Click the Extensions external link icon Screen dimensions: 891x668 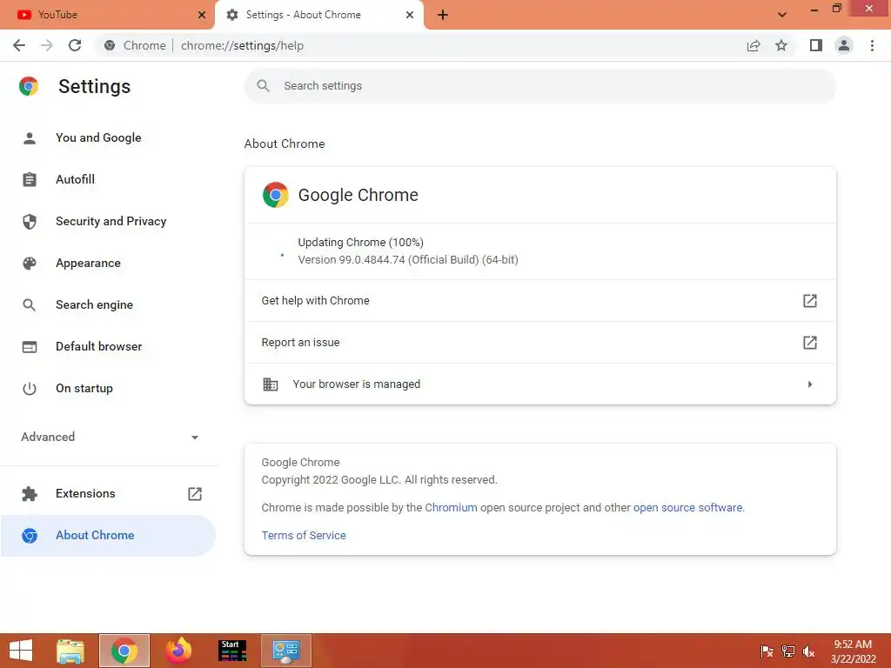tap(195, 494)
